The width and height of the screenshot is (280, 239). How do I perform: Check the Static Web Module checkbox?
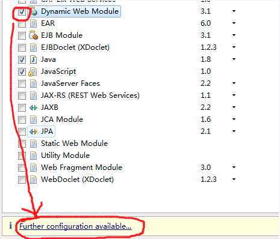pos(22,144)
